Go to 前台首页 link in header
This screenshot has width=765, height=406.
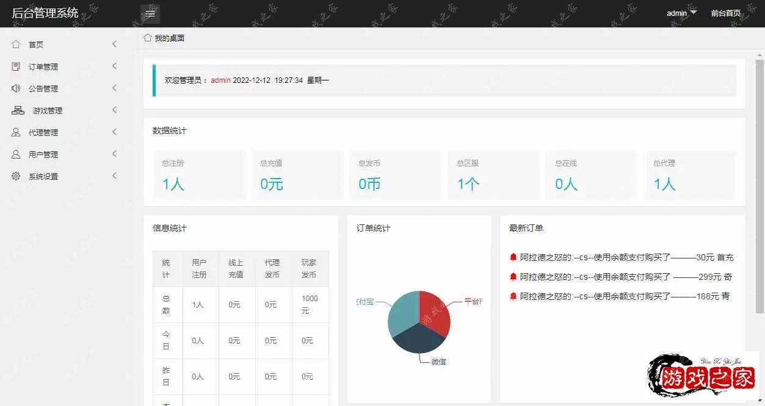click(726, 13)
